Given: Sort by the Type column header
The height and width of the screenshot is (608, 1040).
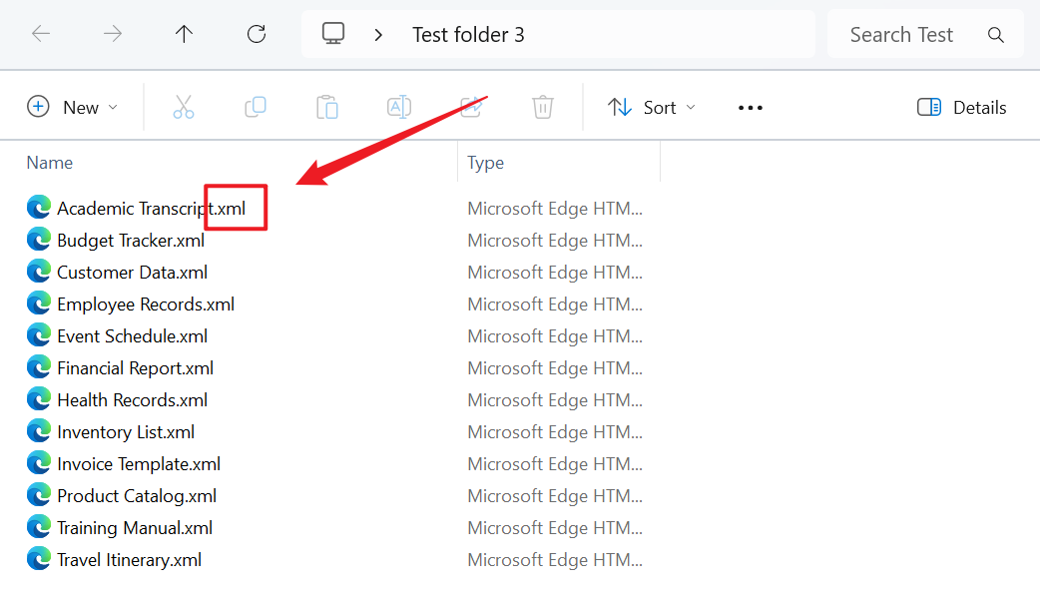Looking at the screenshot, I should [x=486, y=163].
